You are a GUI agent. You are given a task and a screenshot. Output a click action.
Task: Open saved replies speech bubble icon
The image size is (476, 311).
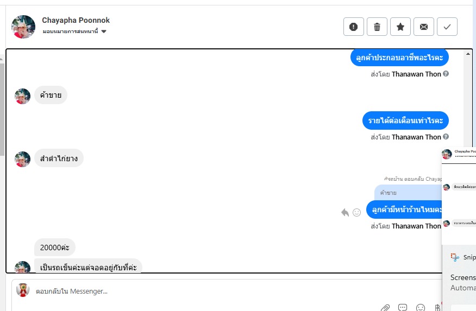[403, 308]
